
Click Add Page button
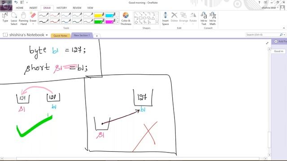tap(279, 42)
